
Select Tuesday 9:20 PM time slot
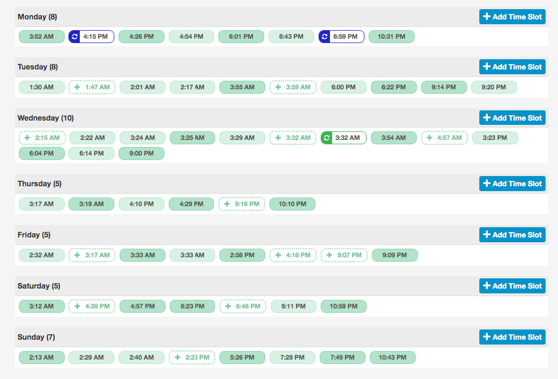[494, 87]
